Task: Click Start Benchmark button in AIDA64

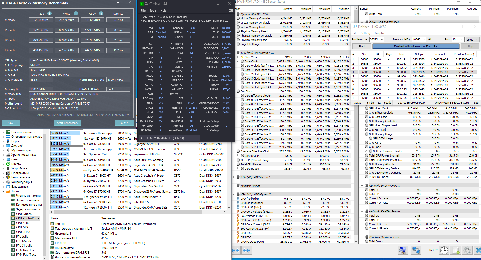Action: point(67,123)
